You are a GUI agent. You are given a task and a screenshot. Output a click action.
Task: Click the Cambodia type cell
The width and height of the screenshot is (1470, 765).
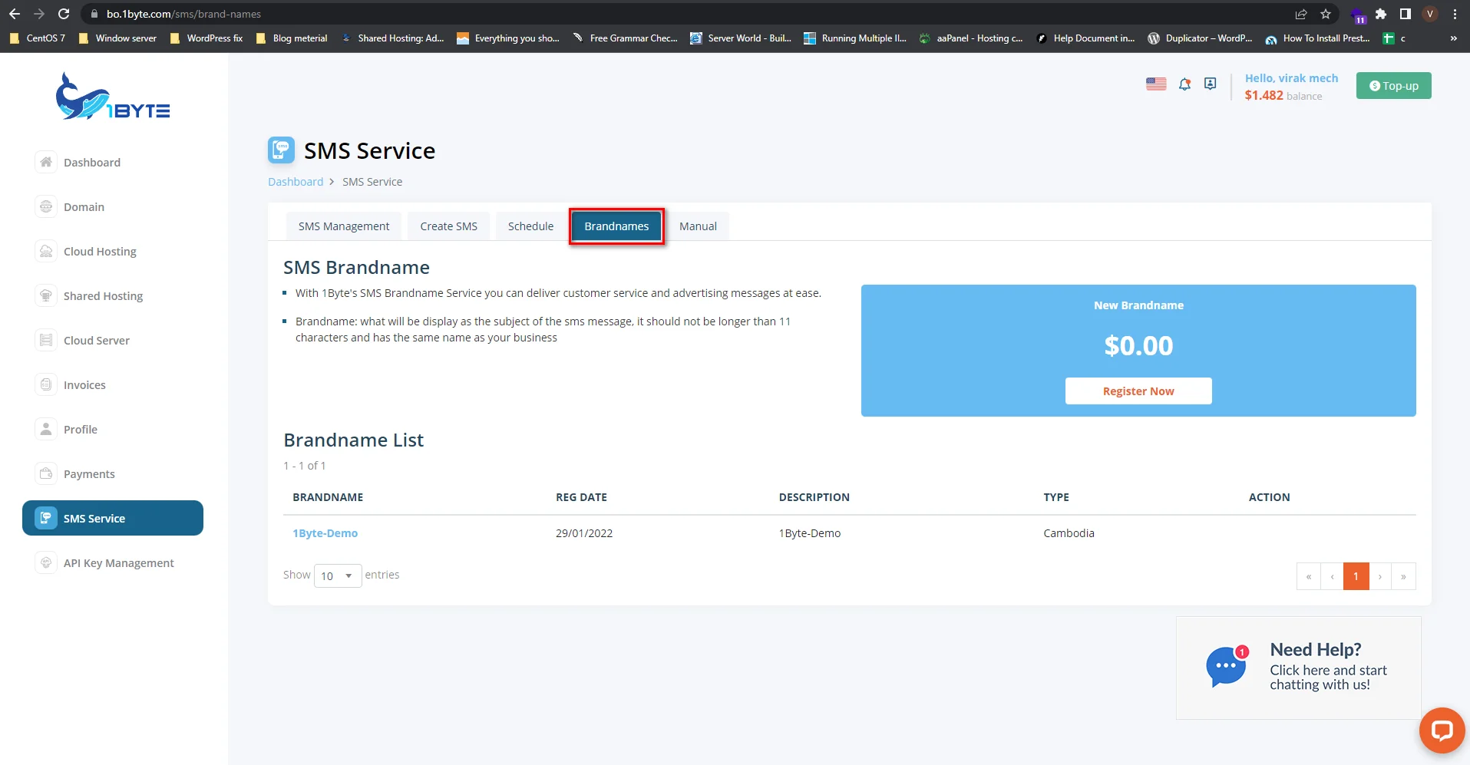[1069, 533]
